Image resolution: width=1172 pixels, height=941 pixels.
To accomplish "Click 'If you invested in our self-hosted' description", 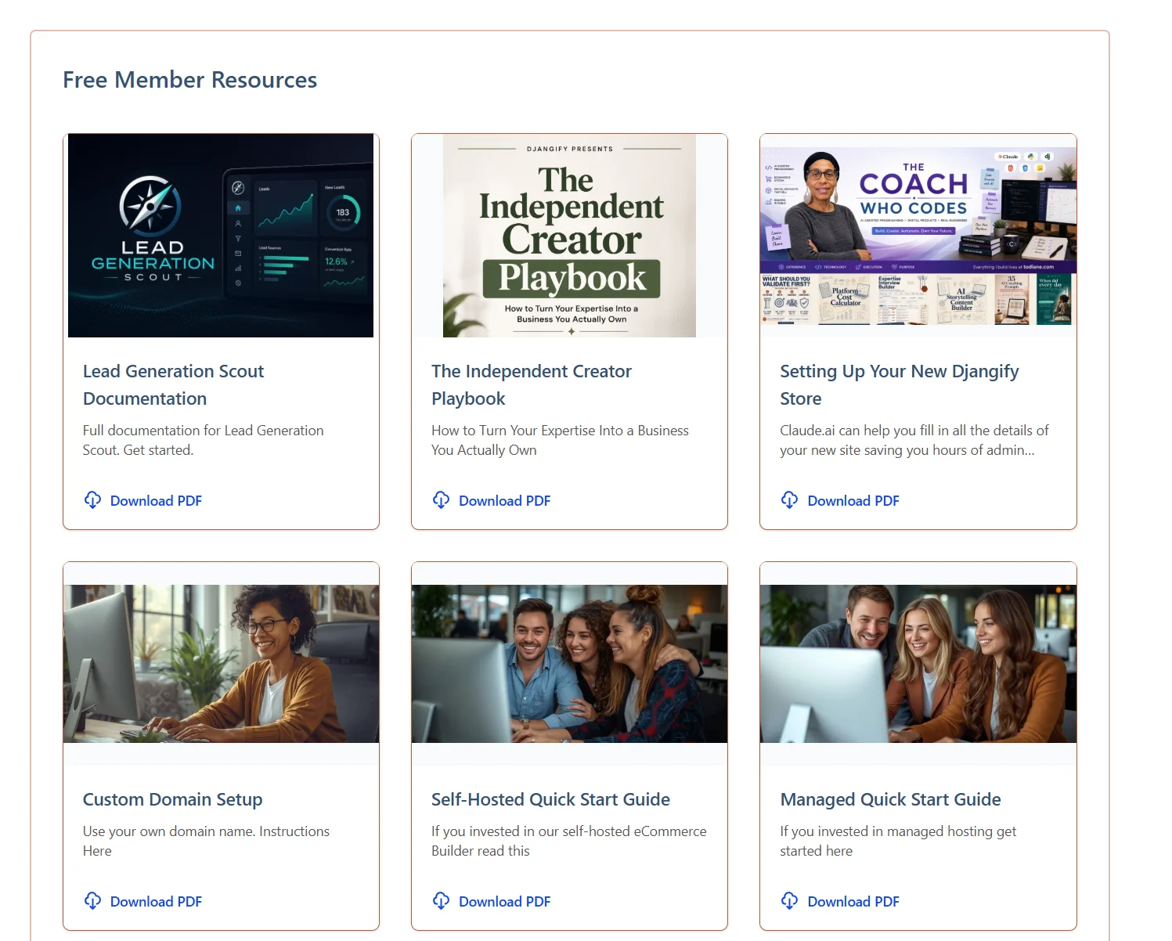I will [568, 841].
